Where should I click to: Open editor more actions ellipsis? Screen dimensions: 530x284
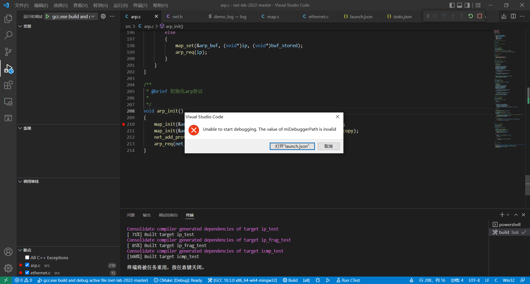522,16
